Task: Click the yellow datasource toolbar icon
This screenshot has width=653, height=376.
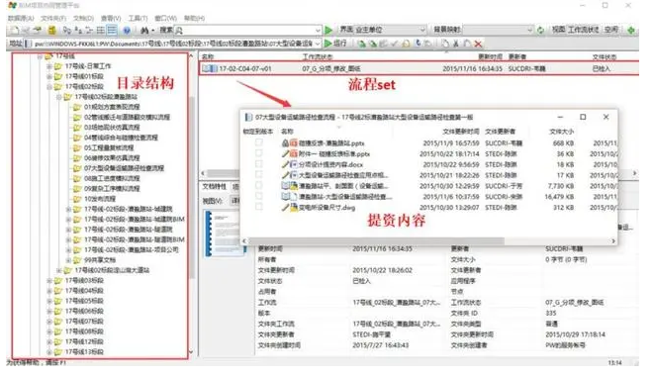Action: tap(52, 30)
